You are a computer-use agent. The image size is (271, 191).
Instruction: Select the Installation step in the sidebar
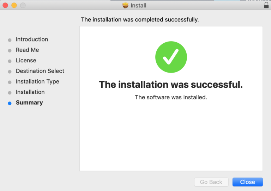(30, 92)
